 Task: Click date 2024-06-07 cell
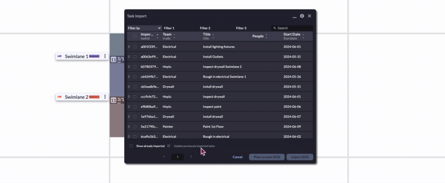pos(292,116)
